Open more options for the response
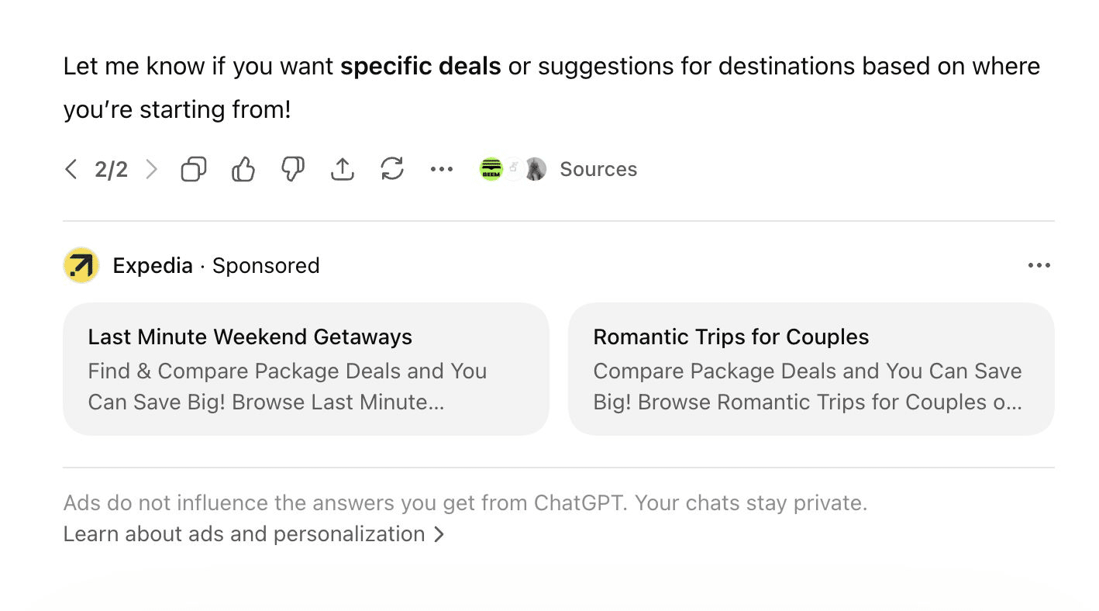 (x=441, y=169)
